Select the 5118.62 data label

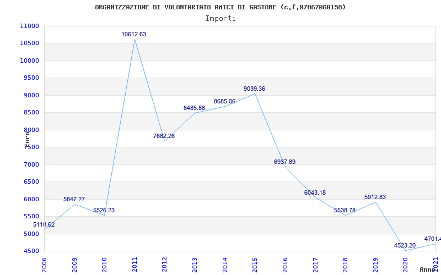click(44, 224)
